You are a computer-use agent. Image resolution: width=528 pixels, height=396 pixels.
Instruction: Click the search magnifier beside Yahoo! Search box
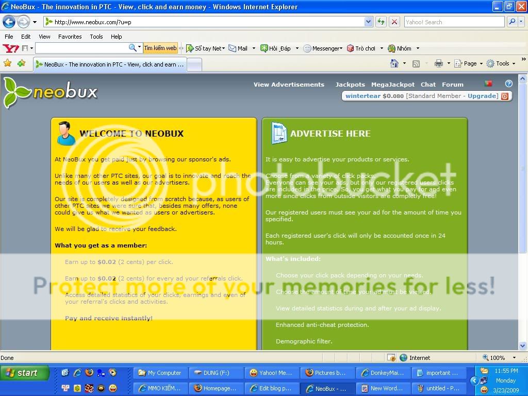512,22
